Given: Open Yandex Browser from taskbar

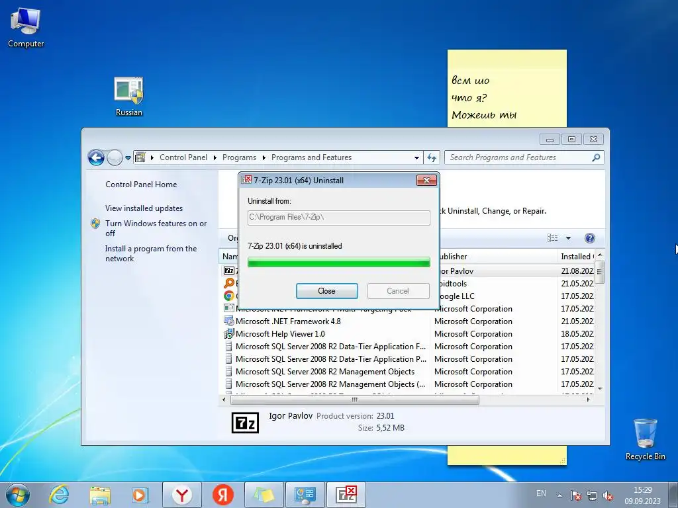Looking at the screenshot, I should (x=182, y=495).
